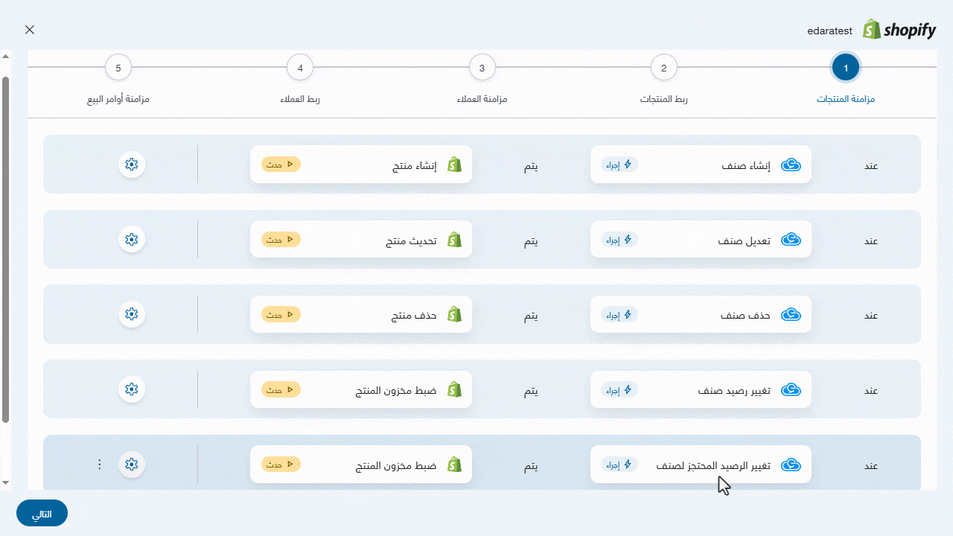Click the cloud icon beside حذف صنف
Image resolution: width=953 pixels, height=536 pixels.
(x=791, y=315)
